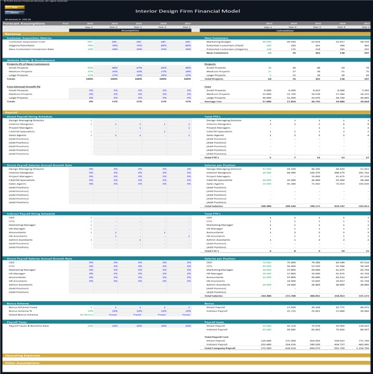This screenshot has height=374, width=373.
Task: Select the Bonus Scheme heading
Action: point(17,304)
